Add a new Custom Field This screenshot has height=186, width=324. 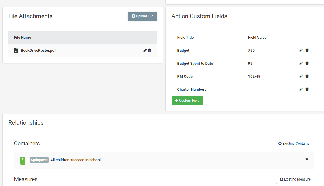tap(187, 101)
